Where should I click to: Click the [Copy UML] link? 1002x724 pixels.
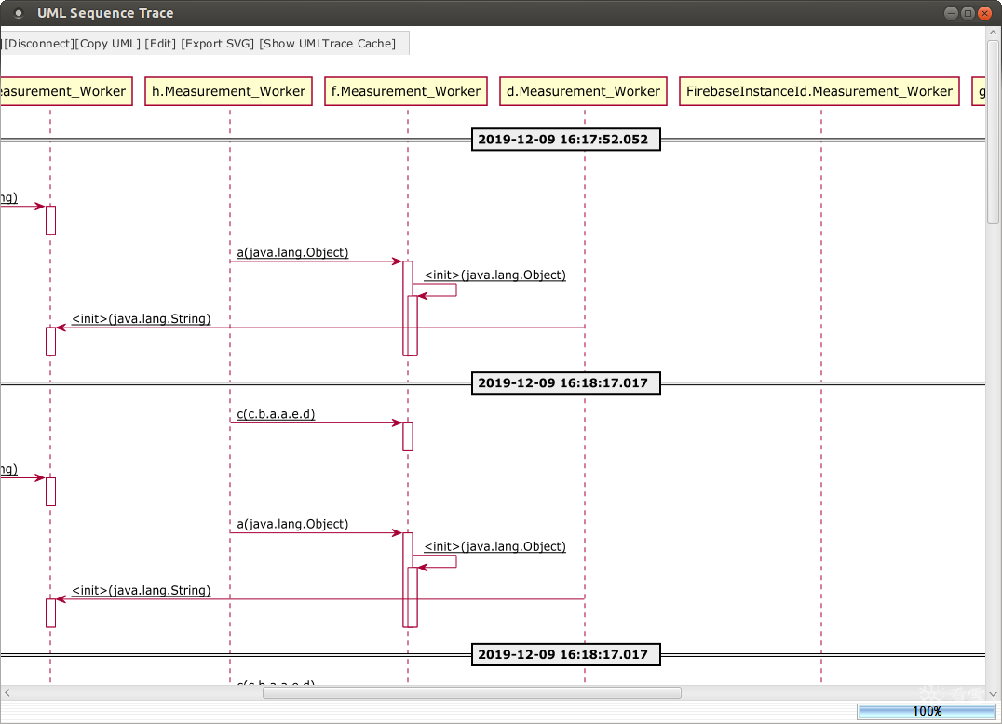[108, 44]
